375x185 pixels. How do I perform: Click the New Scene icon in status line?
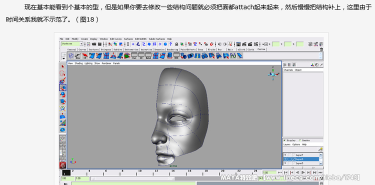pyautogui.click(x=88, y=44)
